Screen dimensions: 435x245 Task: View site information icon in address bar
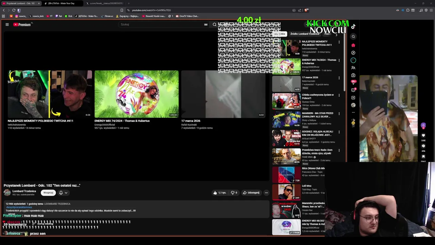click(x=128, y=10)
